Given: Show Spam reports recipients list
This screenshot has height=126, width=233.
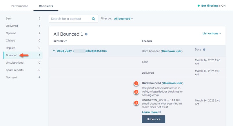Looking at the screenshot, I should point(14,70).
